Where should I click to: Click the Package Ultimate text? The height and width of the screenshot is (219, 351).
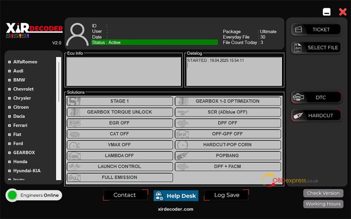(x=250, y=32)
